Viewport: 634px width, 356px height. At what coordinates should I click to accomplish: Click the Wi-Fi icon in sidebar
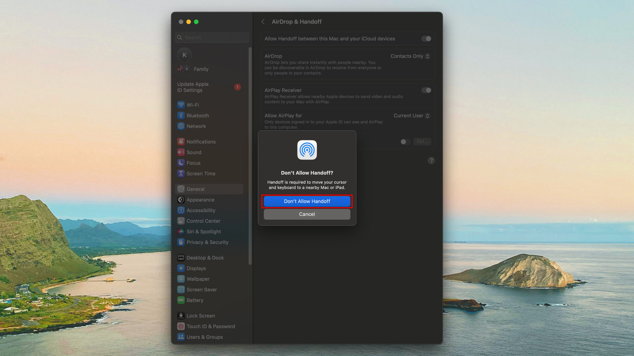pos(181,105)
